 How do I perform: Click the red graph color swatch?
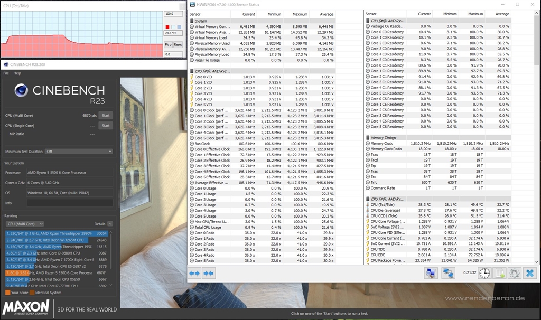[167, 27]
